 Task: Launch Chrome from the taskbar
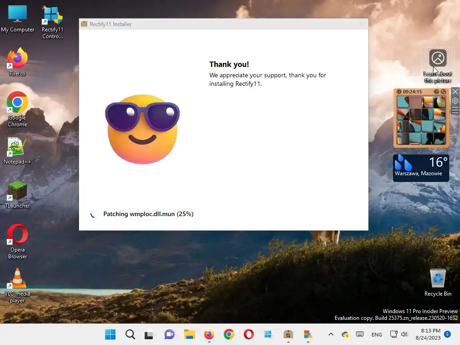click(229, 334)
